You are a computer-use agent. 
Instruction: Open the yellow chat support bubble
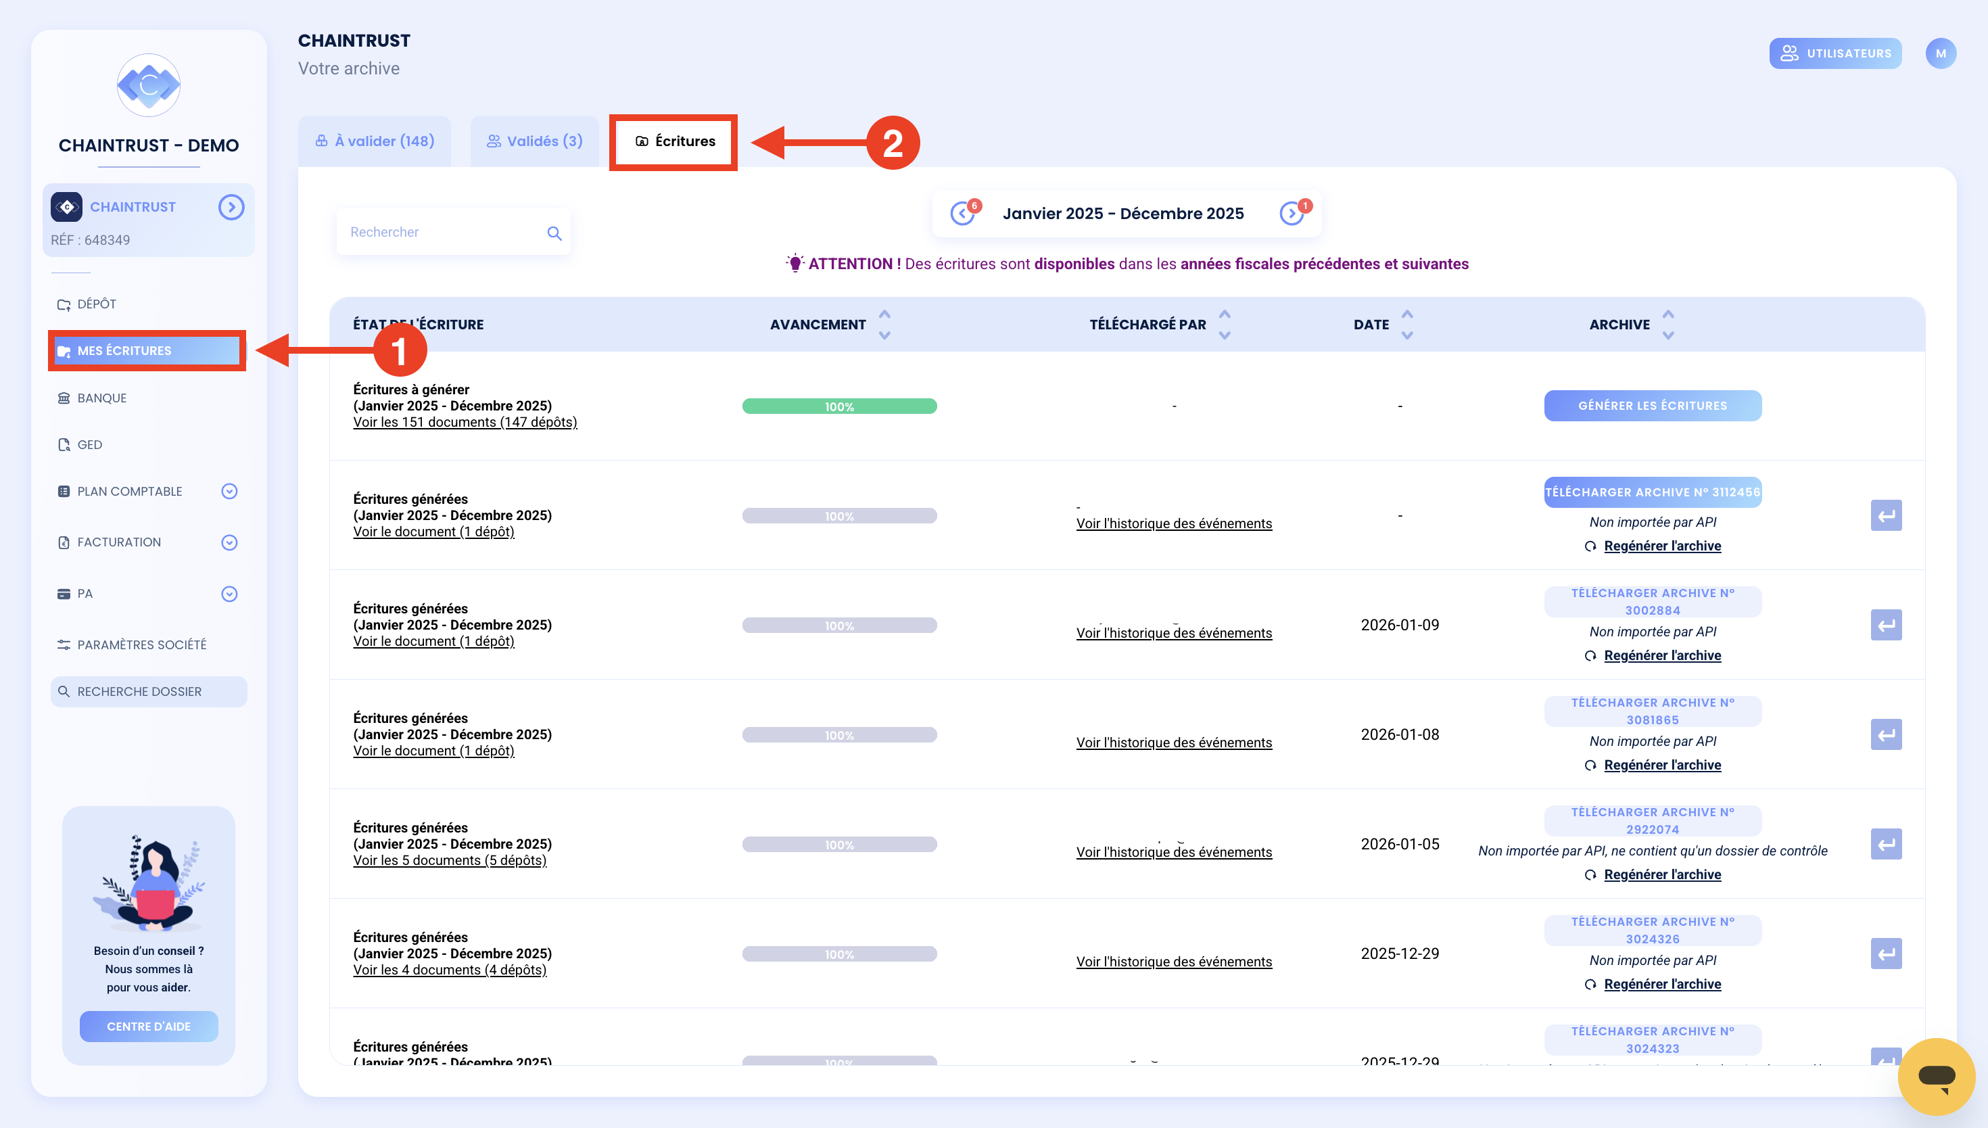[x=1936, y=1076]
